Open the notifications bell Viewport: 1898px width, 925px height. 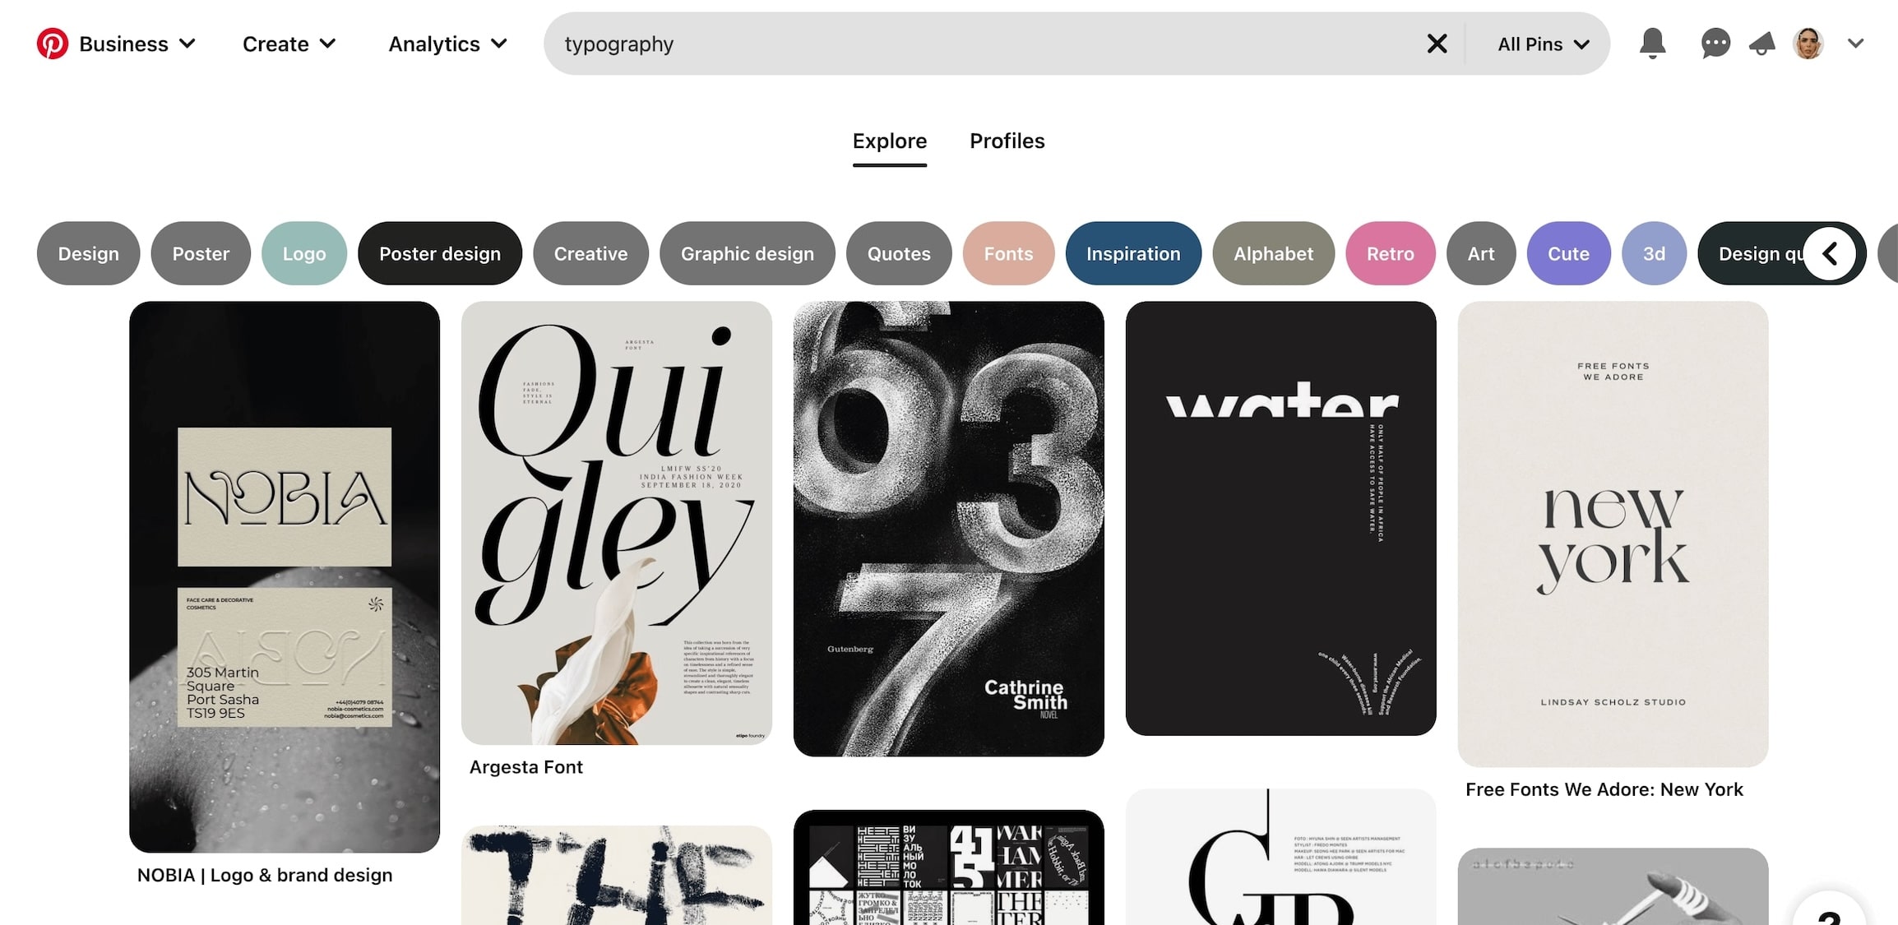[x=1652, y=44]
